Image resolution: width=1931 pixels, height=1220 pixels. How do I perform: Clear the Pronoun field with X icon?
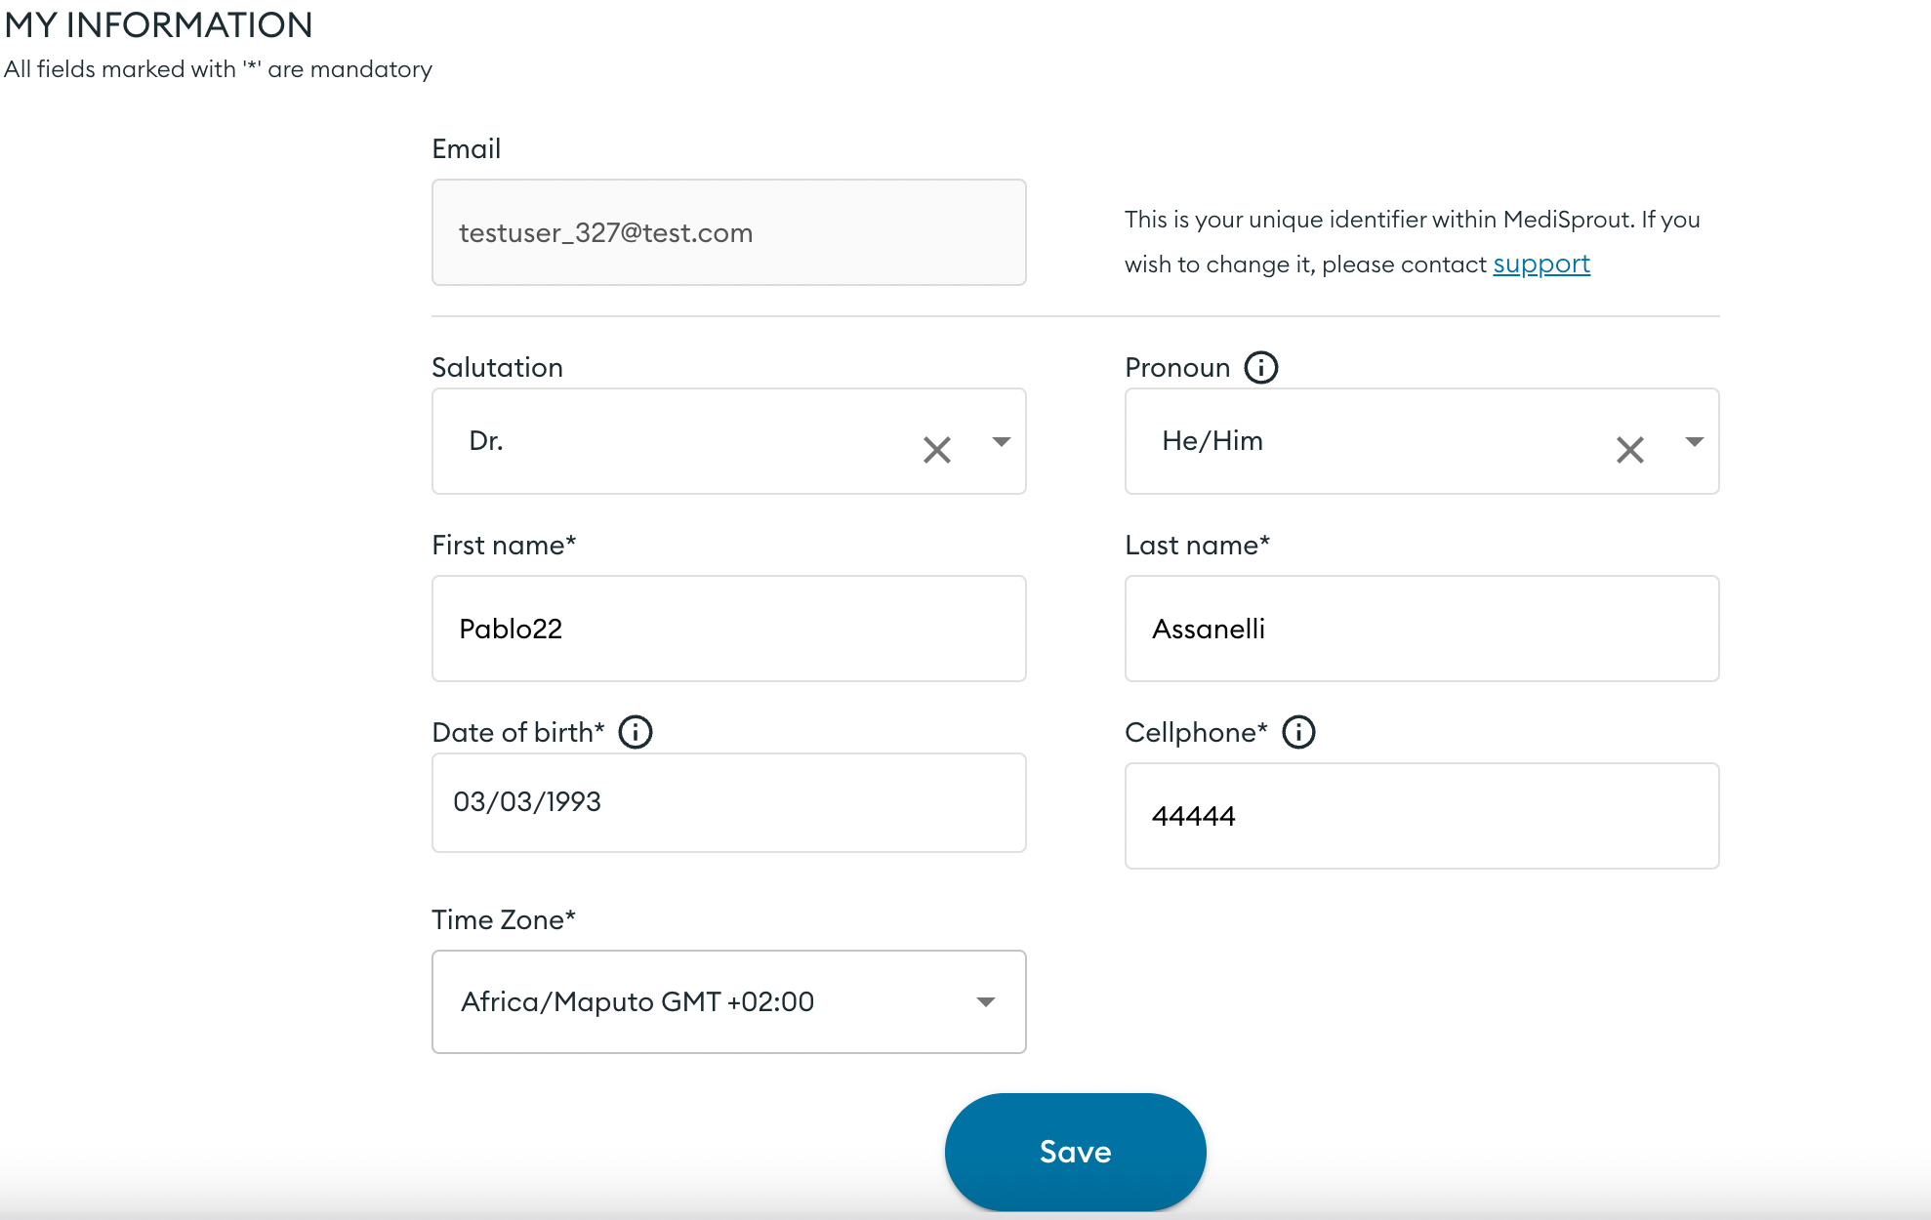click(x=1628, y=448)
